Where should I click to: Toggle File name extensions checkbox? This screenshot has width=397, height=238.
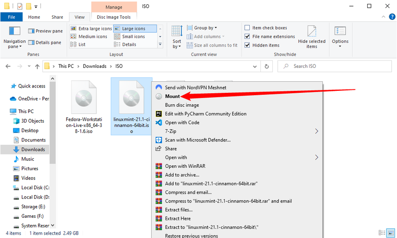[x=247, y=37]
